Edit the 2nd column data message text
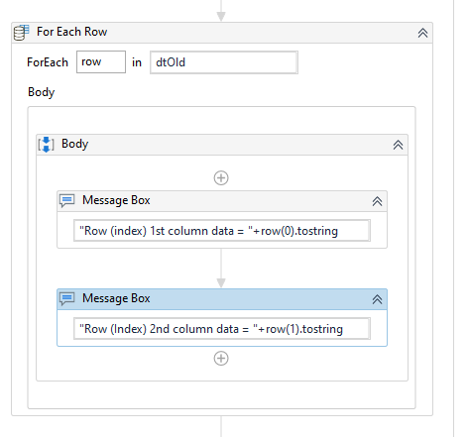The width and height of the screenshot is (469, 437). tap(222, 329)
